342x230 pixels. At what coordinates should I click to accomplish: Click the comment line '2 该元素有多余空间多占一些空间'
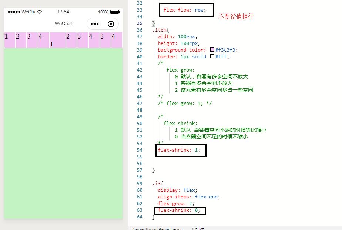coord(214,90)
